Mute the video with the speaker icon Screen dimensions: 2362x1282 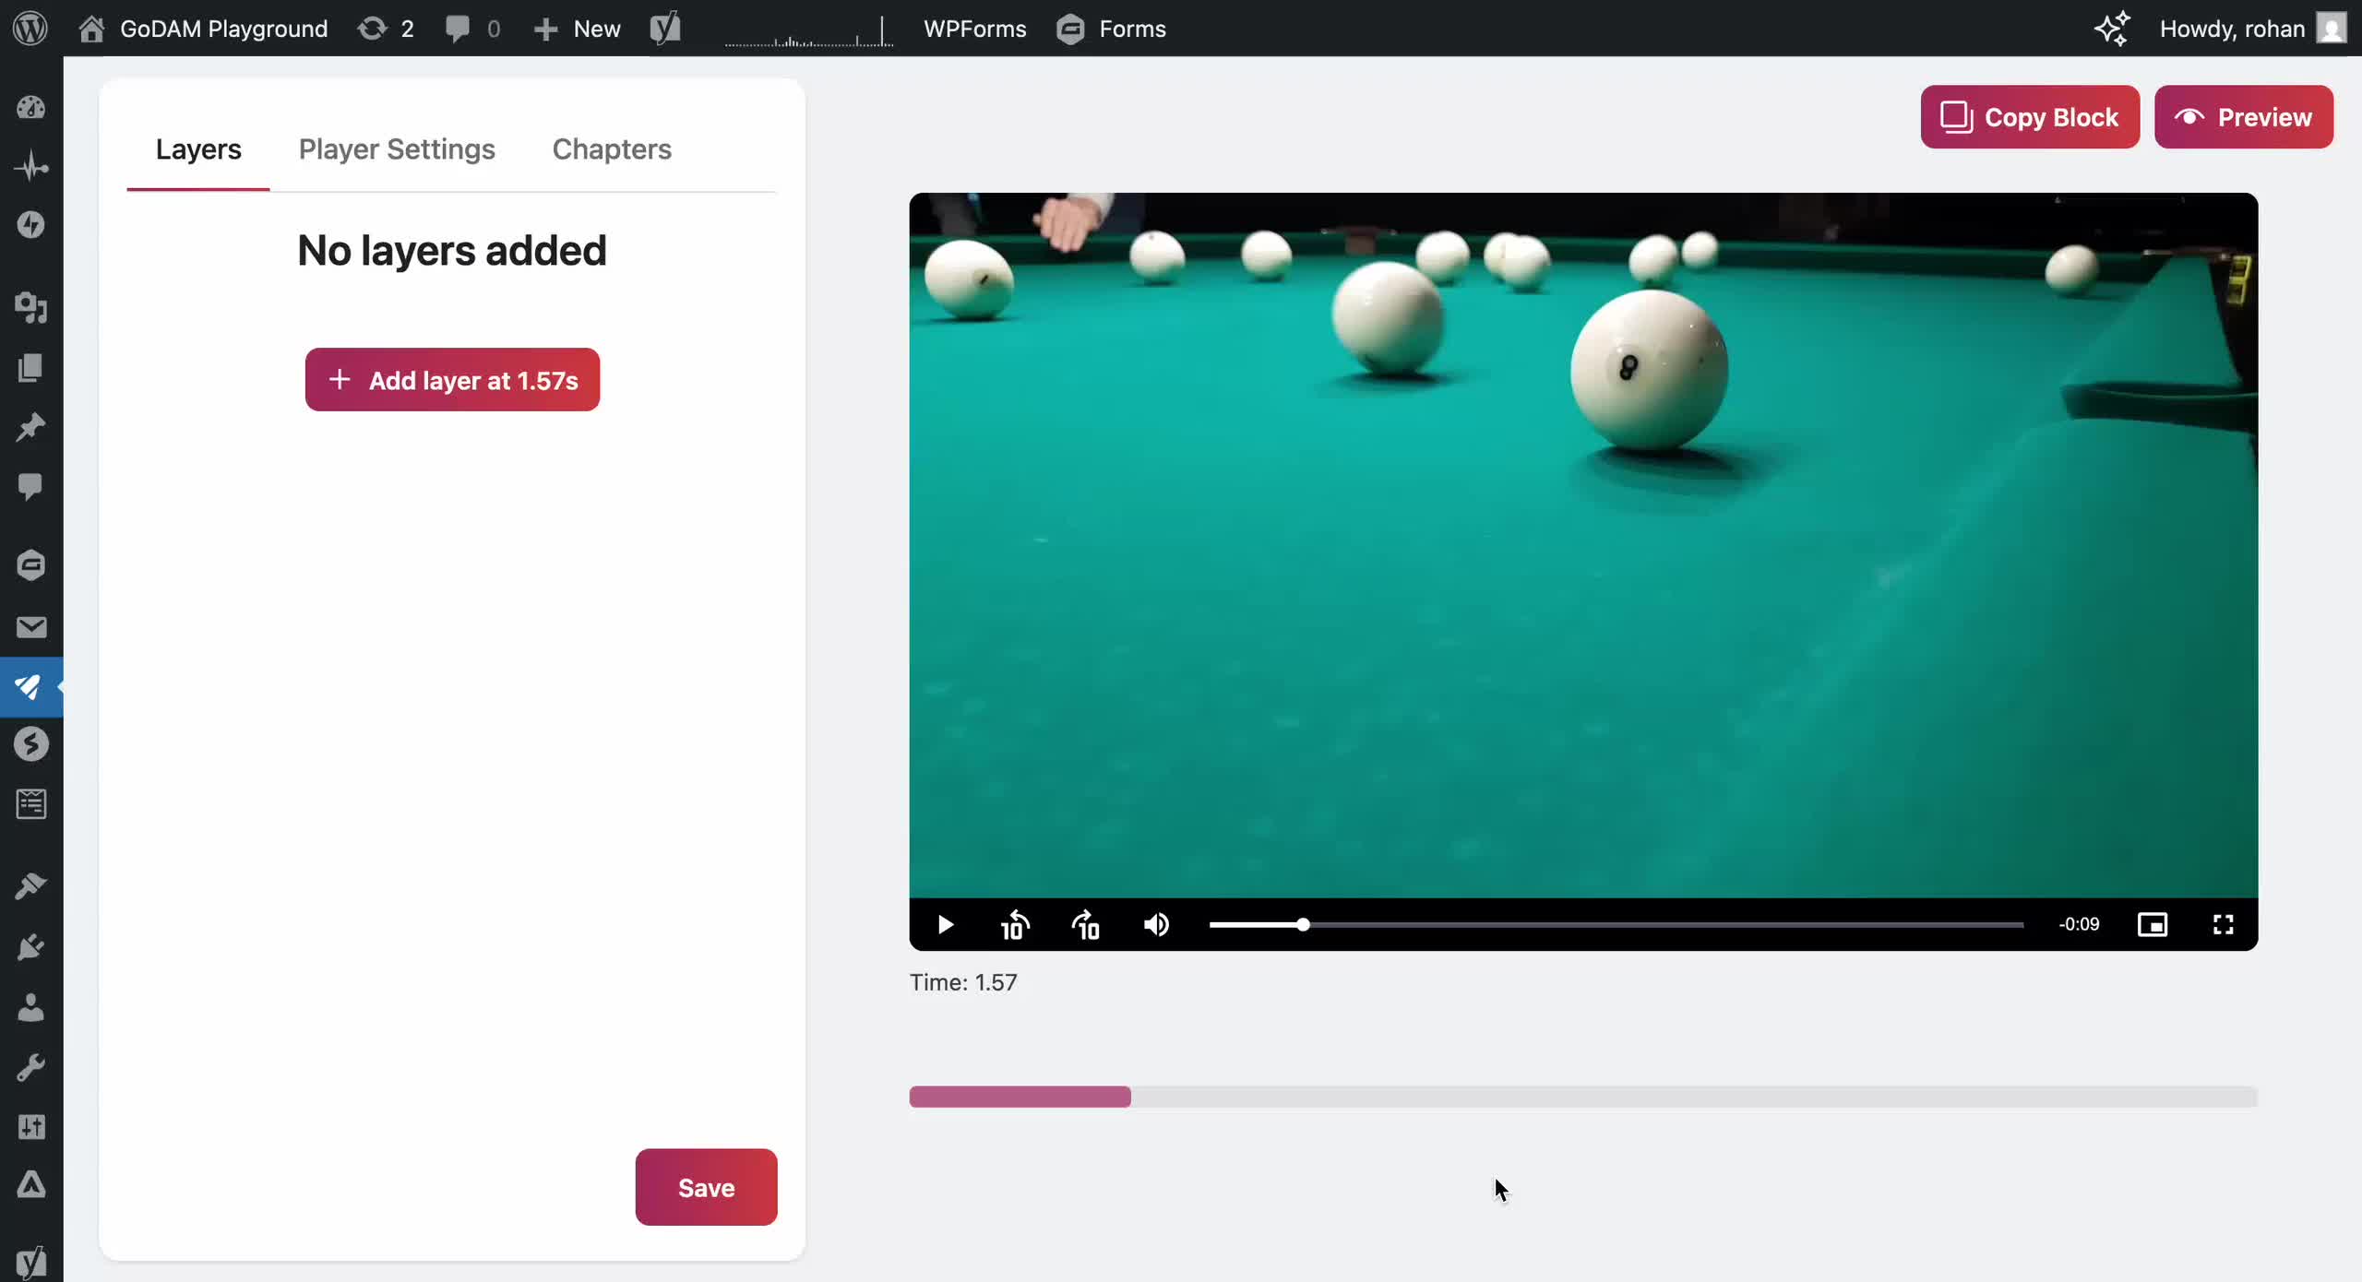click(1156, 925)
